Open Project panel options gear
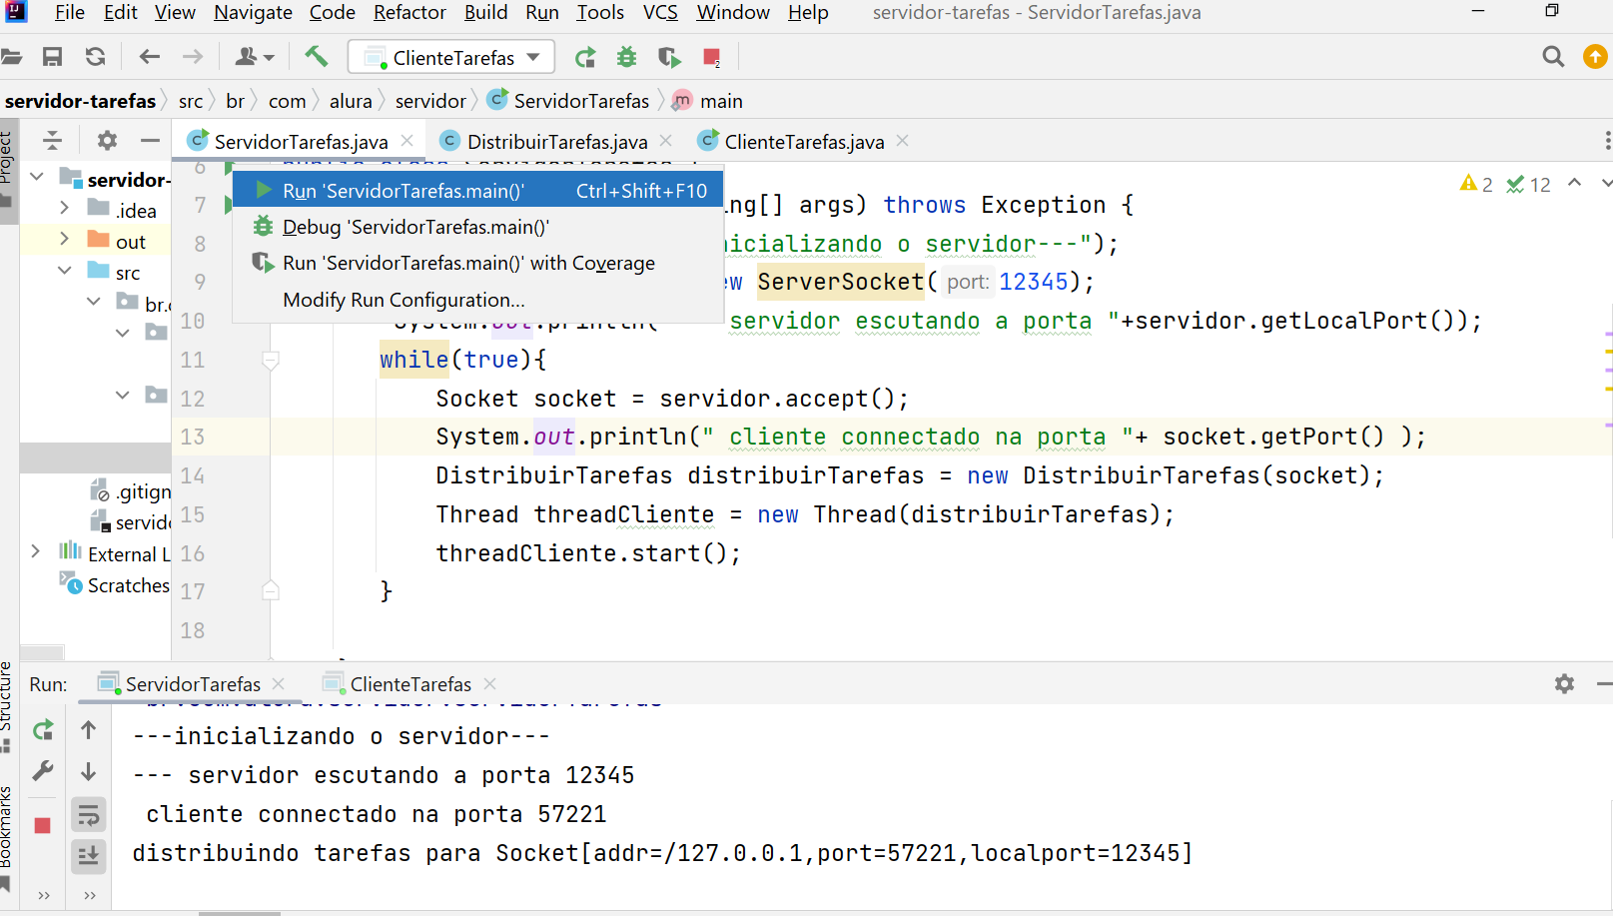 pos(107,141)
